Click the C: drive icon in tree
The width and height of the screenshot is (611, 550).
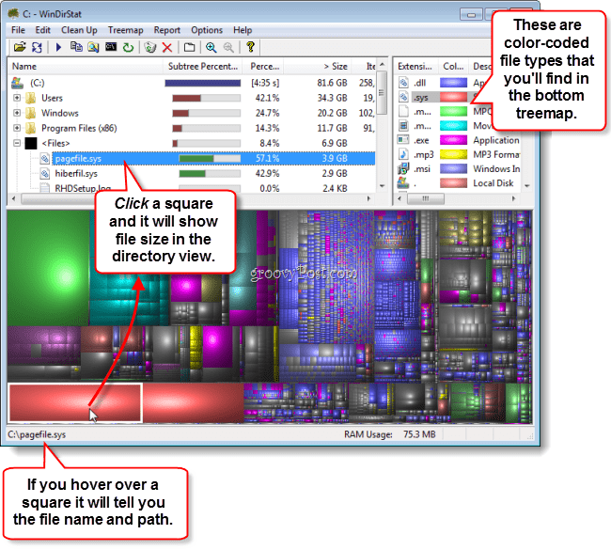coord(18,83)
